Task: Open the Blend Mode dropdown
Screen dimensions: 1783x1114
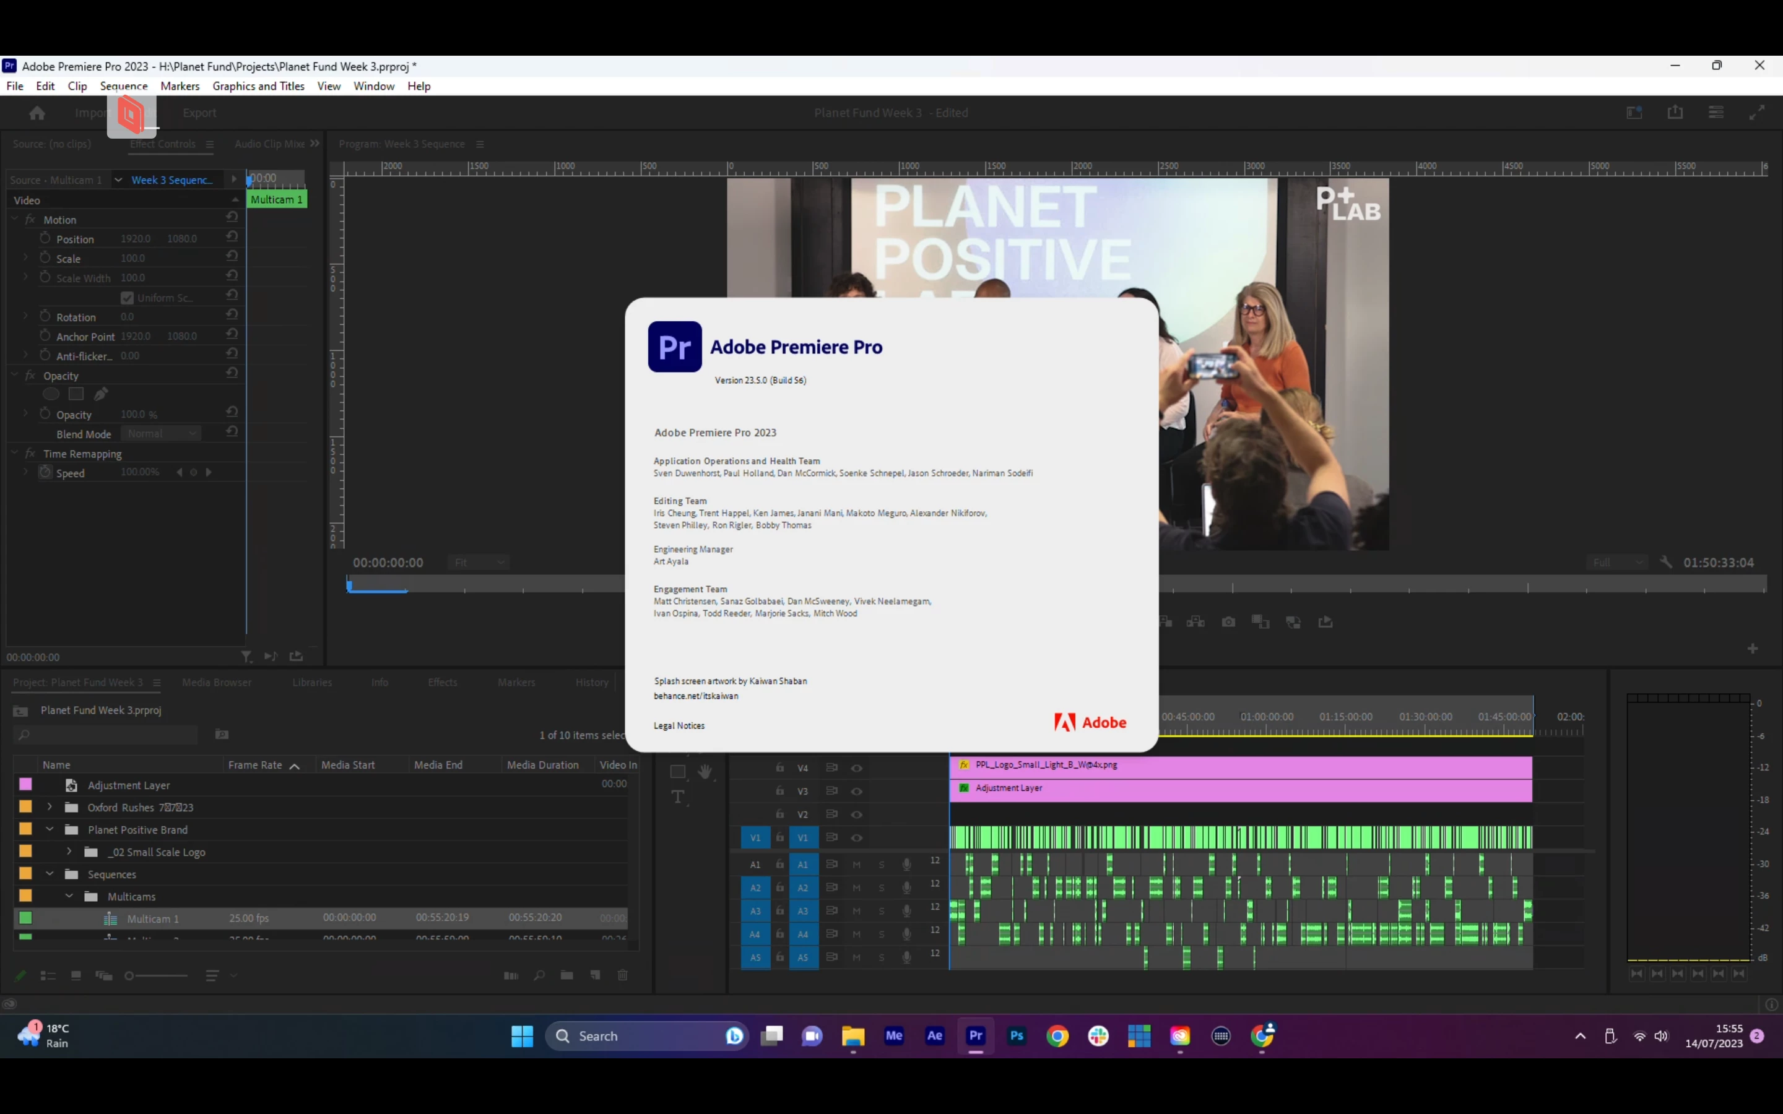Action: click(x=162, y=434)
